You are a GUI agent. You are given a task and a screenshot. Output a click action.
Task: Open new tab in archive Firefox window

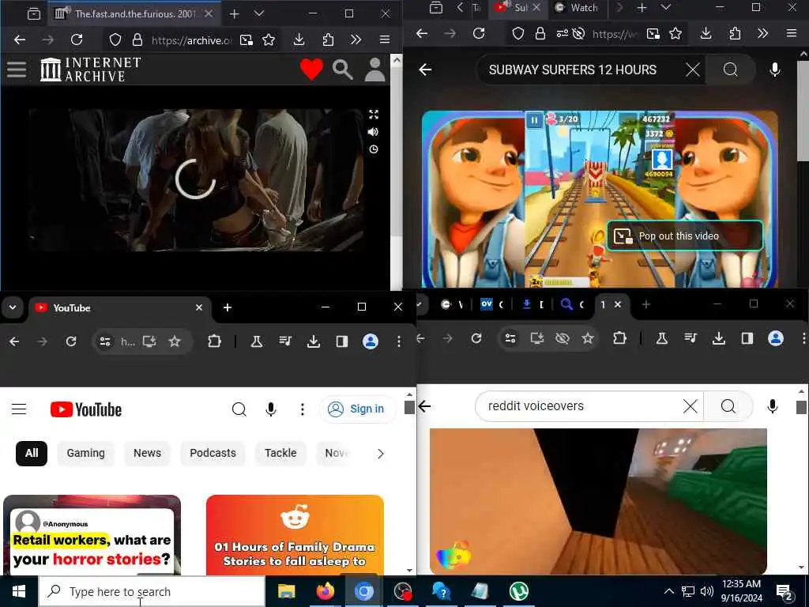(234, 14)
